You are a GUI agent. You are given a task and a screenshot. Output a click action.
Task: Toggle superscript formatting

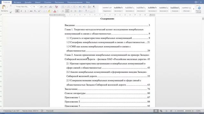(39, 11)
